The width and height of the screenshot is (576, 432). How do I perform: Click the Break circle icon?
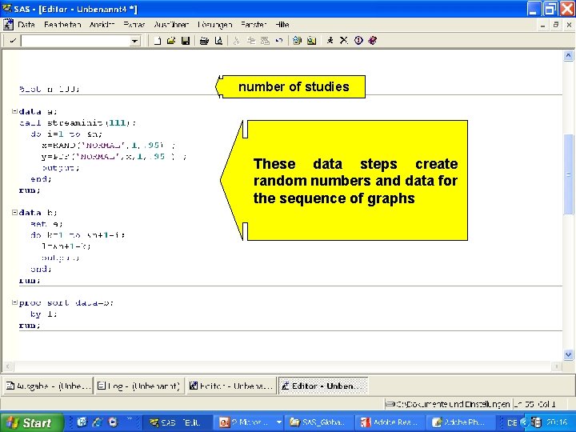tap(358, 41)
